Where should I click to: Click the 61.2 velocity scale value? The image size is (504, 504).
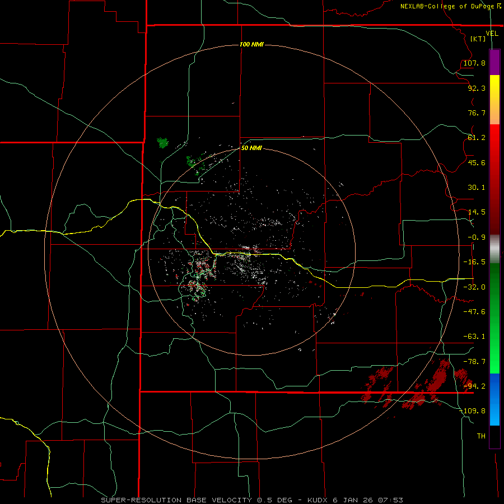(477, 138)
